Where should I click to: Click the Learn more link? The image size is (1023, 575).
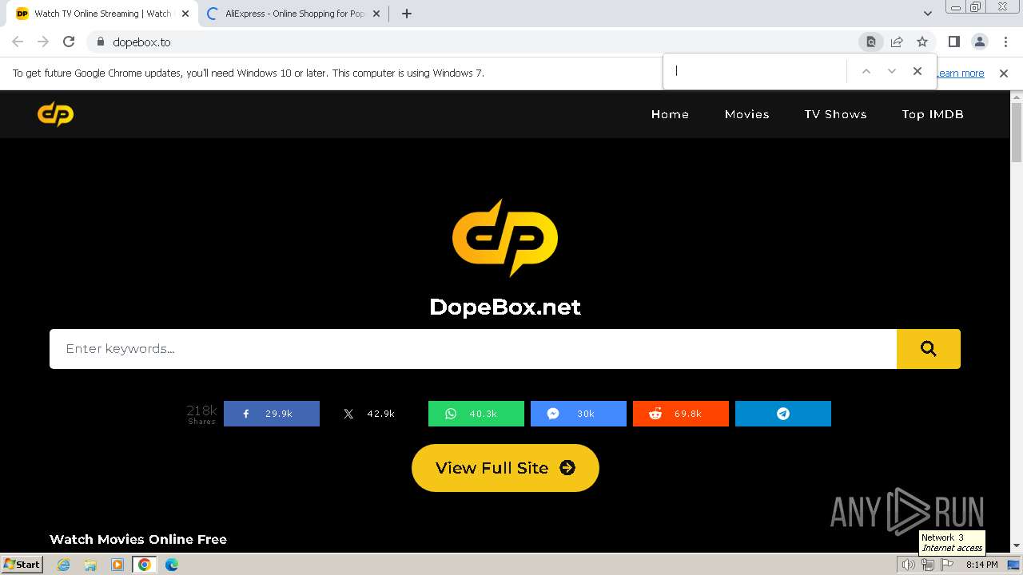coord(960,73)
